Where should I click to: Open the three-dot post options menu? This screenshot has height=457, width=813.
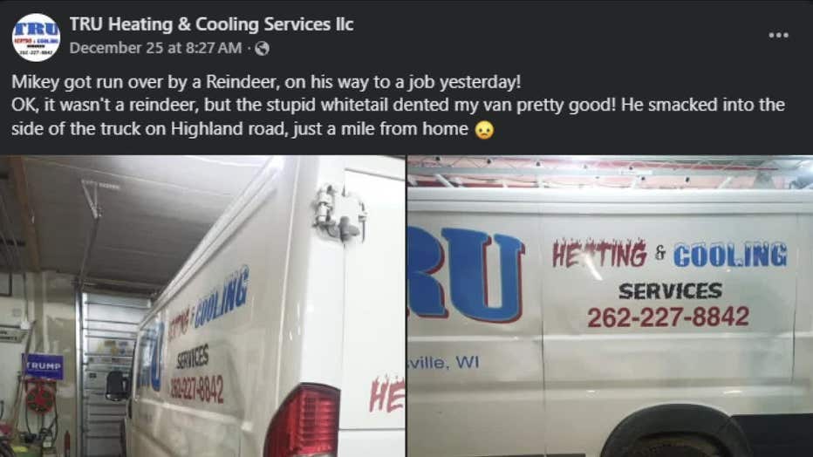(x=778, y=35)
